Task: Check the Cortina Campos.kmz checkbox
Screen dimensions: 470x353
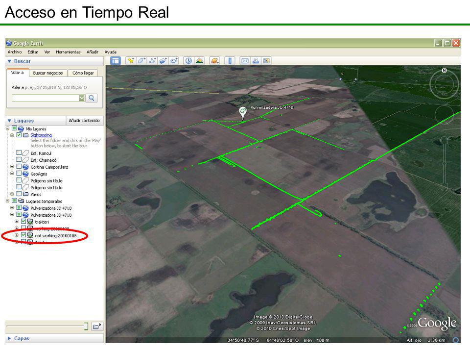Action: coord(19,167)
